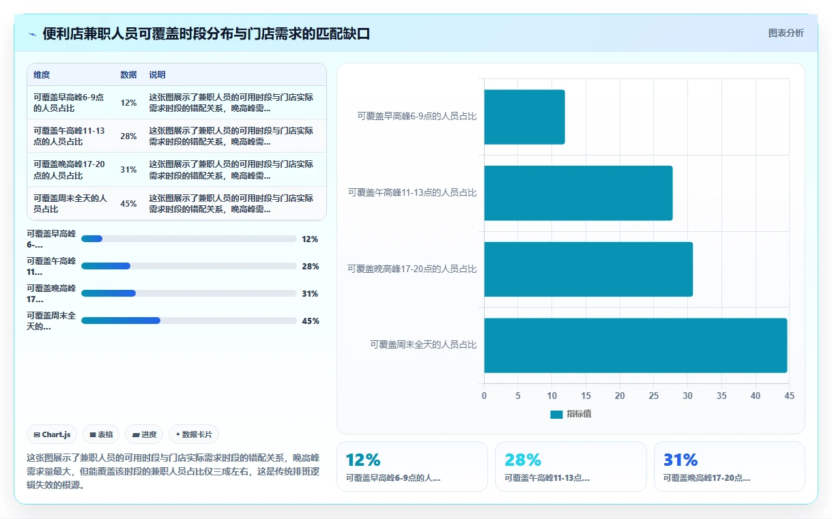
Task: Click the 45% value in the table
Action: (128, 204)
